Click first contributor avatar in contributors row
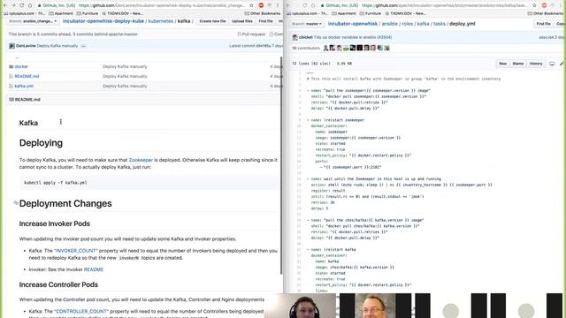The image size is (566, 318). 326,48
